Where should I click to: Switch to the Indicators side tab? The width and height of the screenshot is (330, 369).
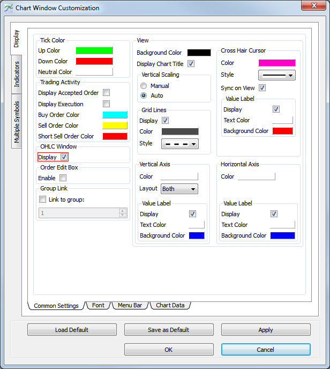(x=17, y=75)
